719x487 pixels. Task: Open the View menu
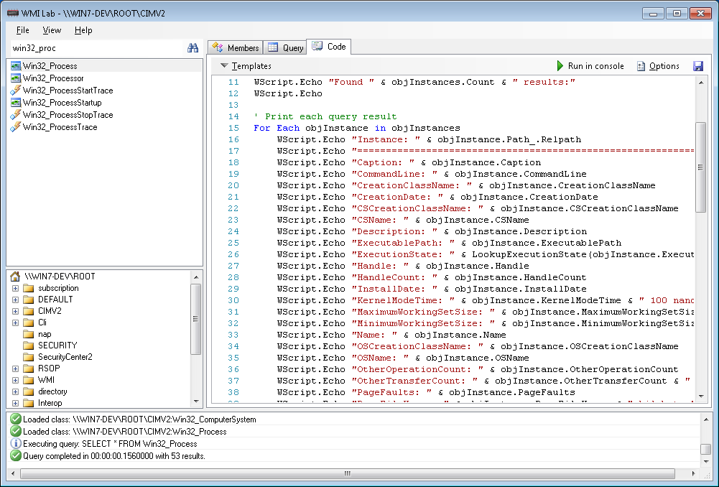point(52,30)
